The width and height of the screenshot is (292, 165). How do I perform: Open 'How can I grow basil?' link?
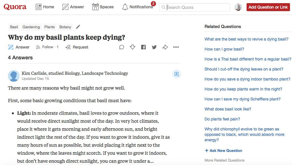224,49
